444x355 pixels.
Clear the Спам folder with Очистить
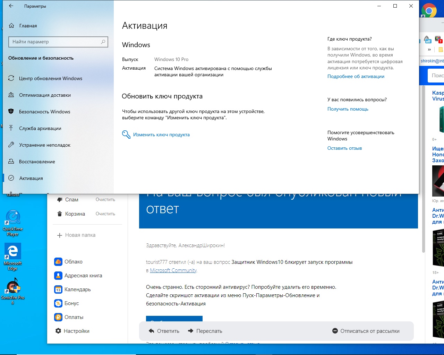point(105,200)
